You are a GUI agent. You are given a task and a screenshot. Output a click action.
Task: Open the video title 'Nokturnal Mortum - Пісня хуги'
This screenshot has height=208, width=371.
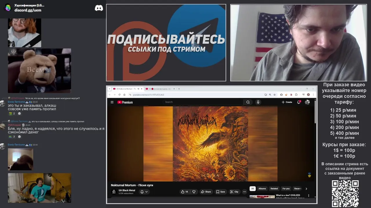[132, 185]
